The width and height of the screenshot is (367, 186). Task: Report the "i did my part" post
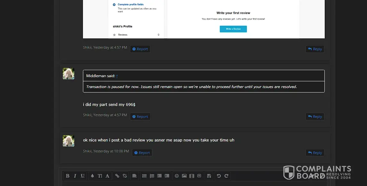[x=140, y=117]
